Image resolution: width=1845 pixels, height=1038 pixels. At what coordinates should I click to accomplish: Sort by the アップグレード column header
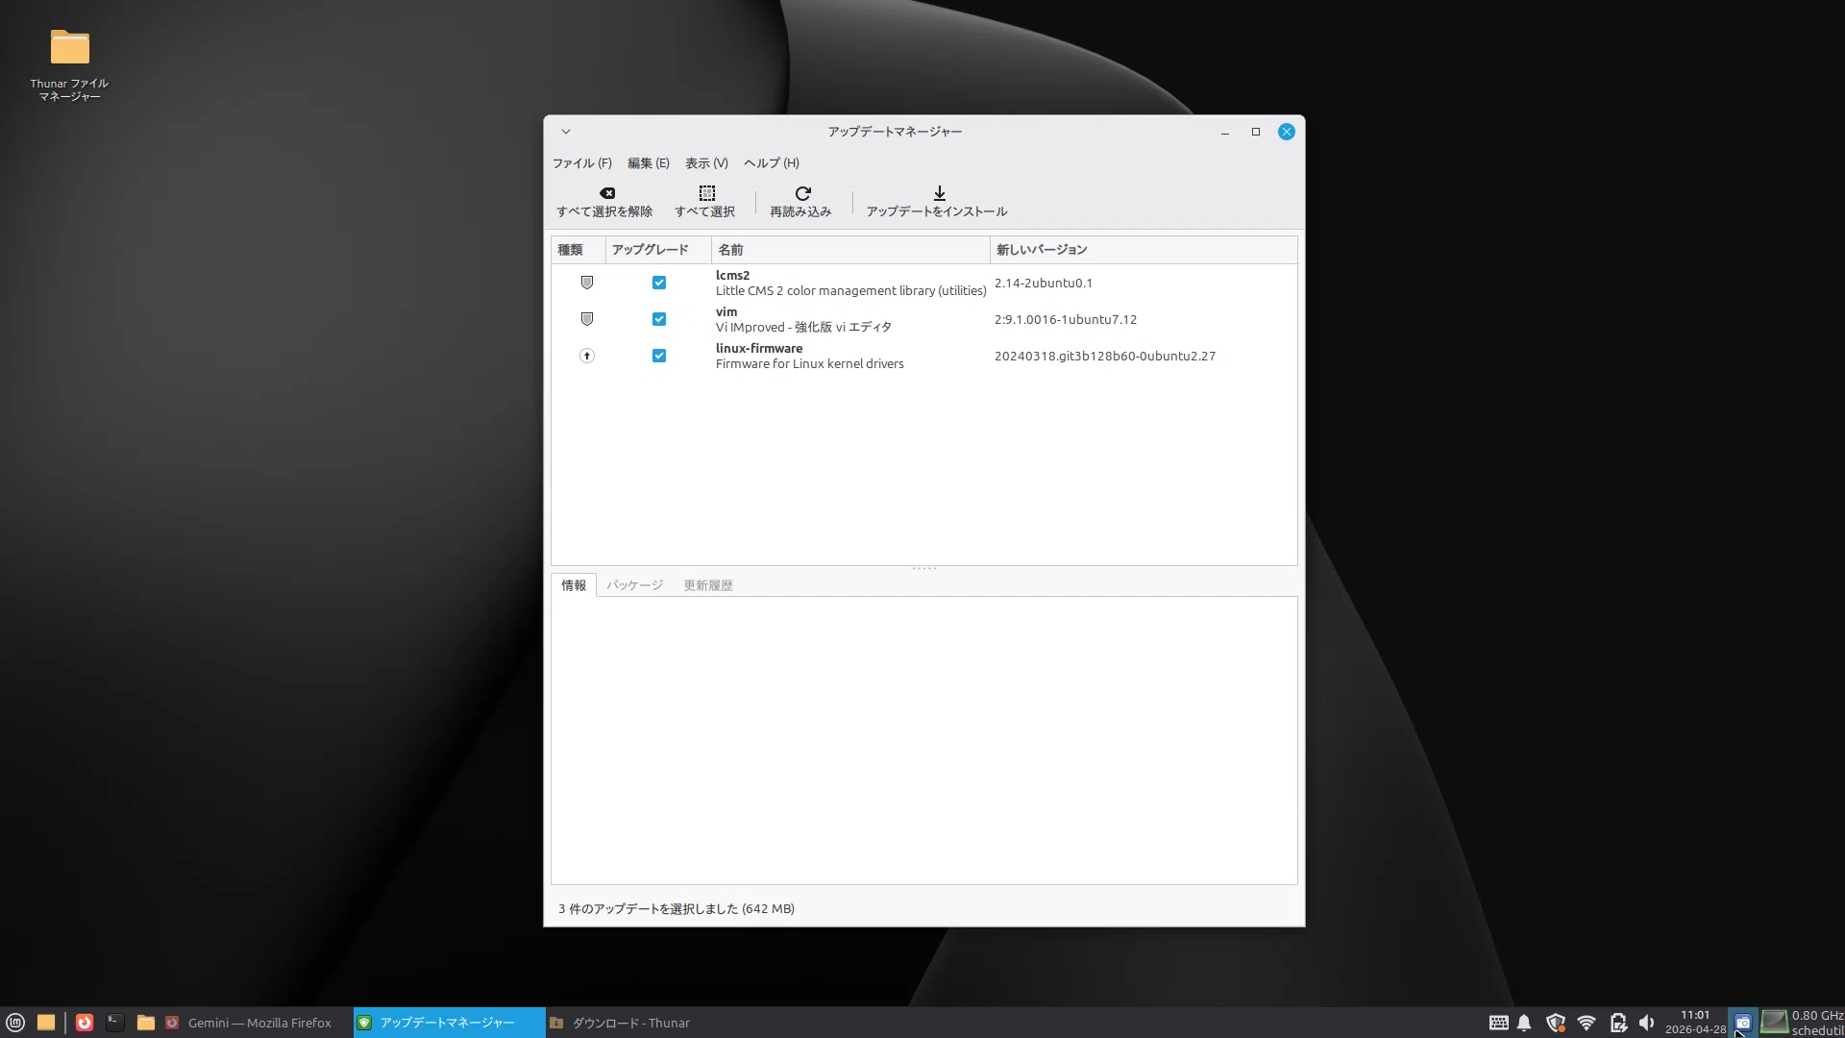tap(658, 250)
